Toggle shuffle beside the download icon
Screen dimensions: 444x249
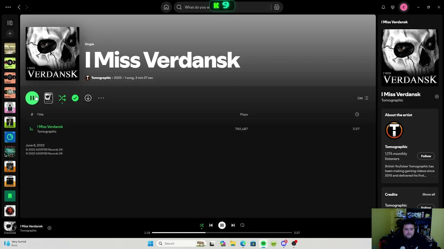[x=62, y=98]
